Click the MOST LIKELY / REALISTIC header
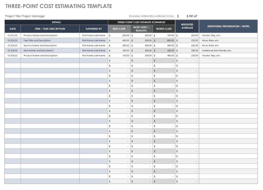Viewport: 263px width, 190px height. [x=141, y=29]
